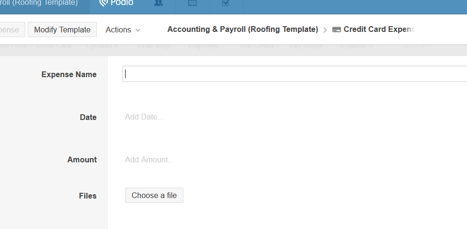Open the calendar icon in top bar

pos(192,3)
